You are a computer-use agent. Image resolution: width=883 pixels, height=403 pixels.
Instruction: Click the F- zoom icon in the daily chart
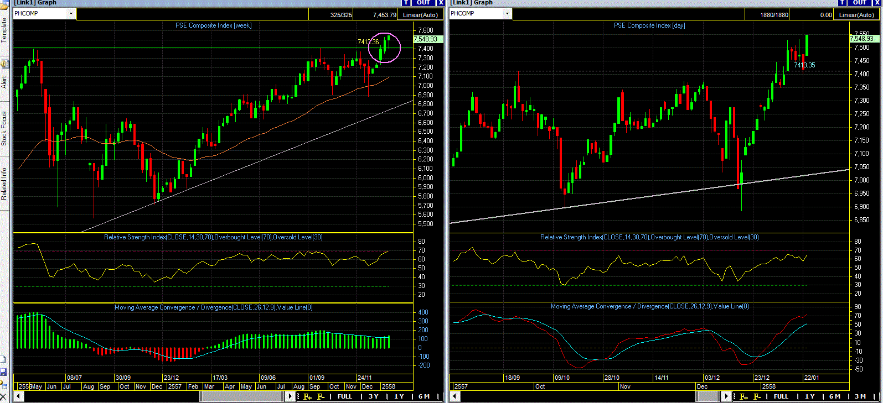757,396
